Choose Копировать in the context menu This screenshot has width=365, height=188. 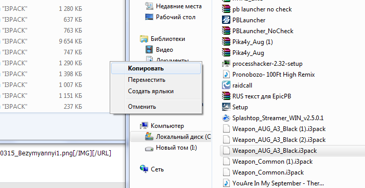click(x=156, y=68)
